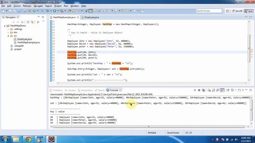Select the Java perspective button
Screen dimensions: 255x143
[249, 11]
